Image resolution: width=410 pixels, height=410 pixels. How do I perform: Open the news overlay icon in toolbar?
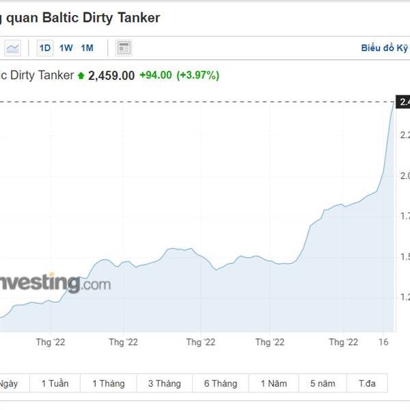[x=124, y=48]
